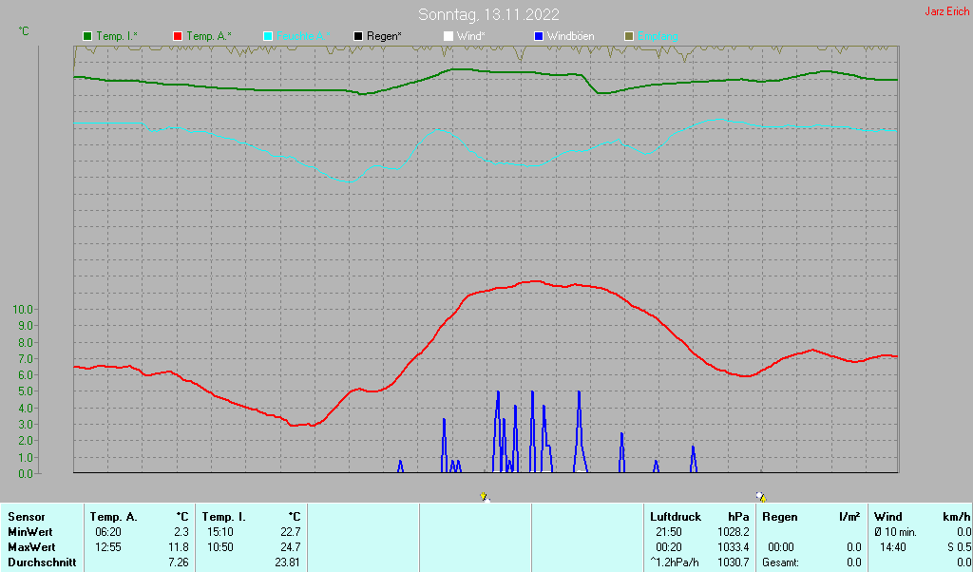Click the MaxWert row label
The height and width of the screenshot is (572, 973).
coord(31,547)
